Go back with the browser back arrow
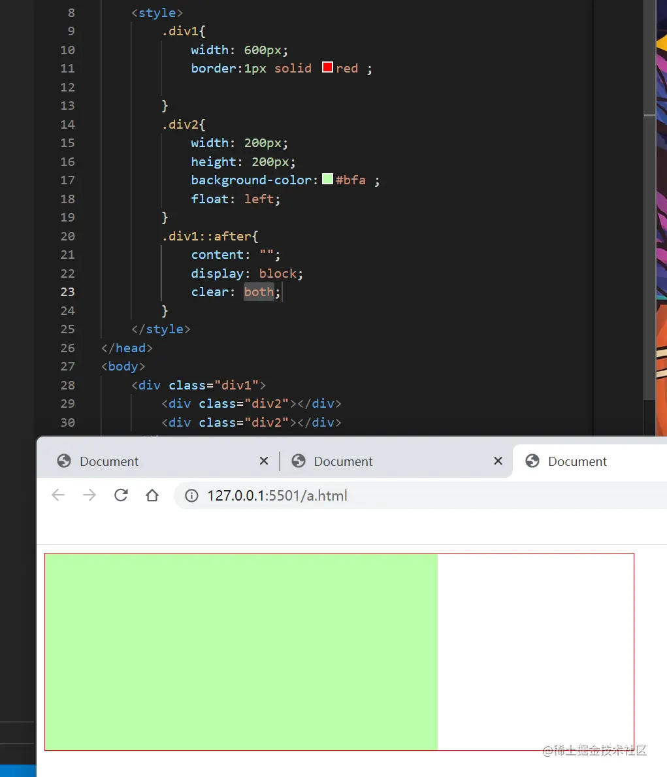The width and height of the screenshot is (667, 777). (x=59, y=495)
